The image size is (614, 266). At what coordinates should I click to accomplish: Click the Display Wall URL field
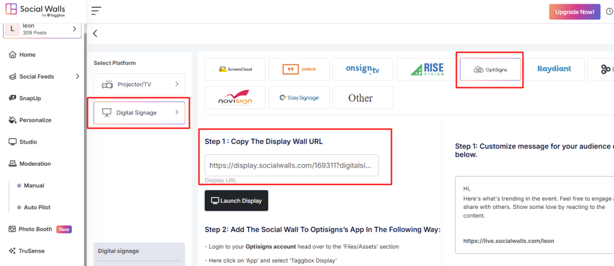[292, 165]
